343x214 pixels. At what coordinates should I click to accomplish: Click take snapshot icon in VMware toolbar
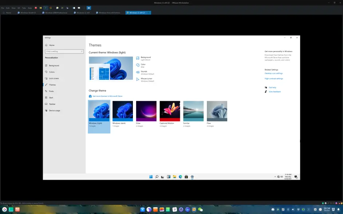[x=57, y=8]
